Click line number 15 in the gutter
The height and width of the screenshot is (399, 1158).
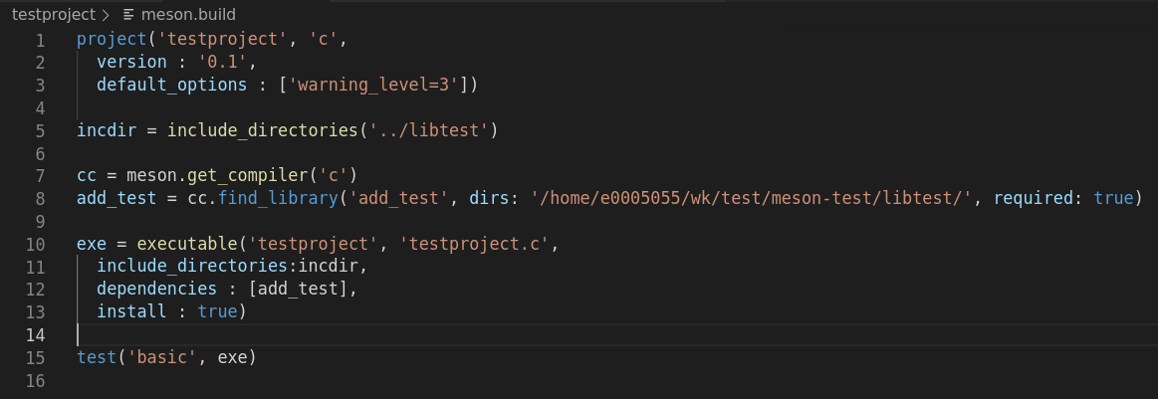[35, 358]
